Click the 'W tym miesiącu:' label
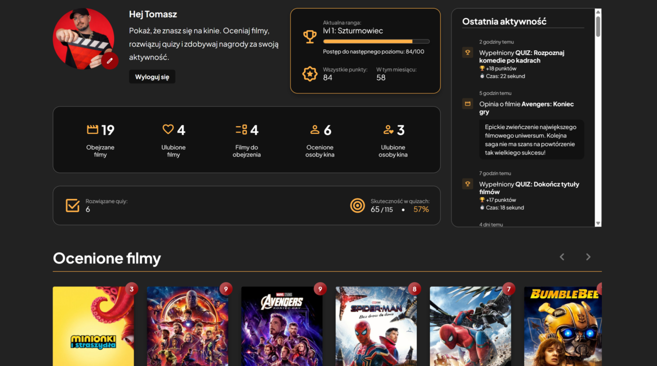The width and height of the screenshot is (657, 366). point(397,69)
